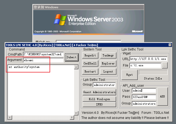Open the CmdShell button
The height and width of the screenshot is (124, 176).
click(90, 63)
